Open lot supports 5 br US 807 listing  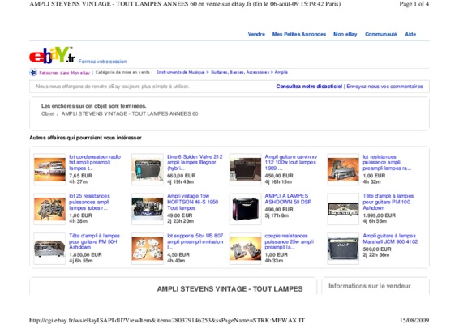tap(195, 241)
